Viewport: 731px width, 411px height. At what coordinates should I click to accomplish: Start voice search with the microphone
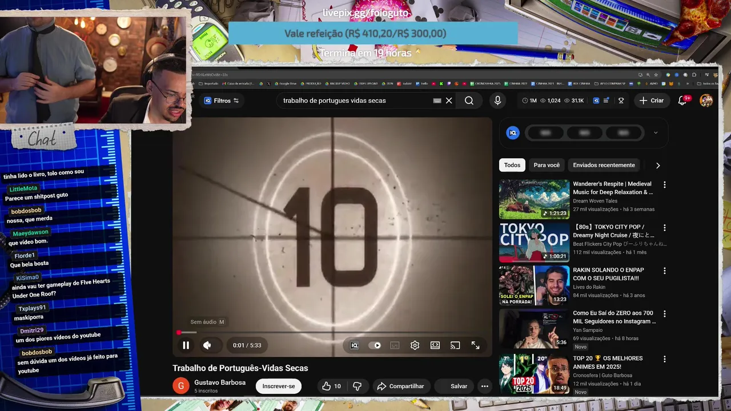(497, 100)
